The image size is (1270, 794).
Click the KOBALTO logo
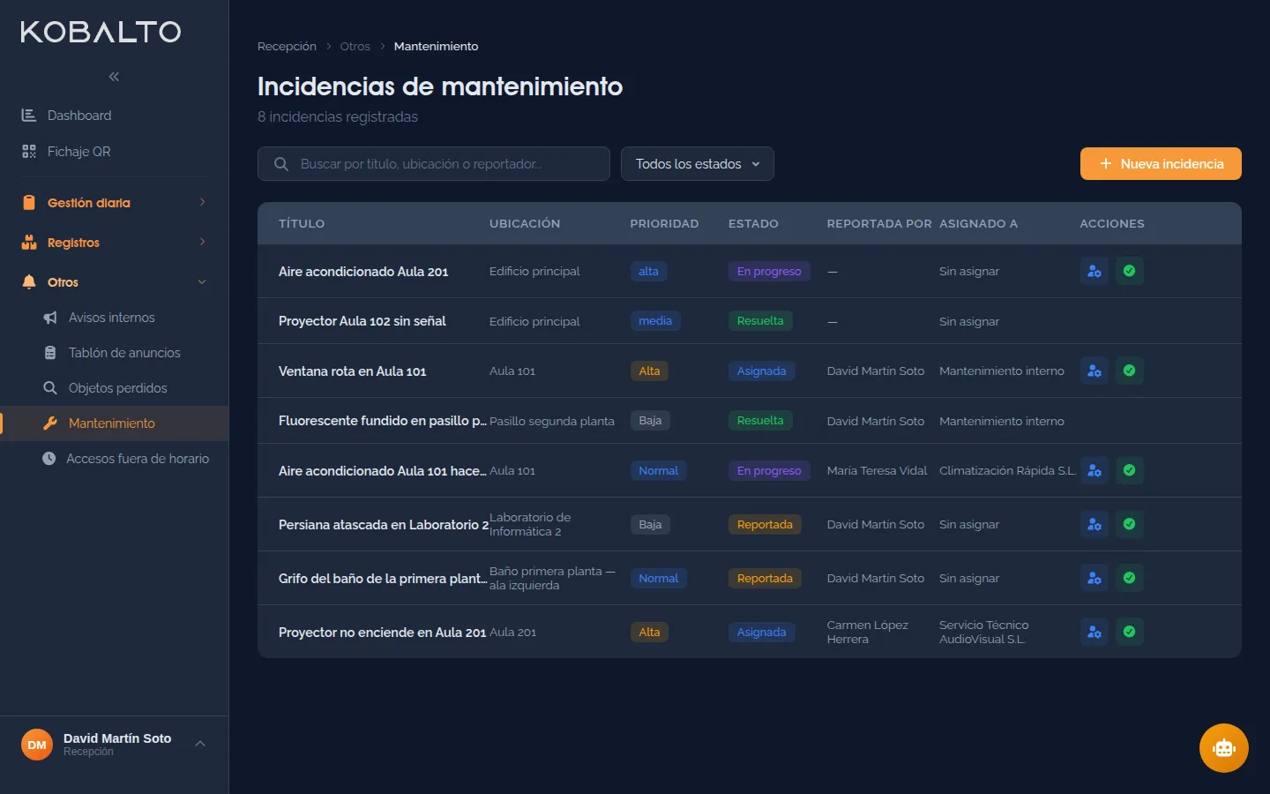tap(101, 33)
